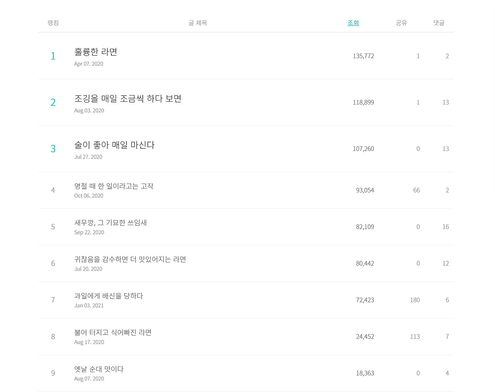This screenshot has width=495, height=392.
Task: Open post 과일에게 배신을 당하다
Action: pos(109,296)
